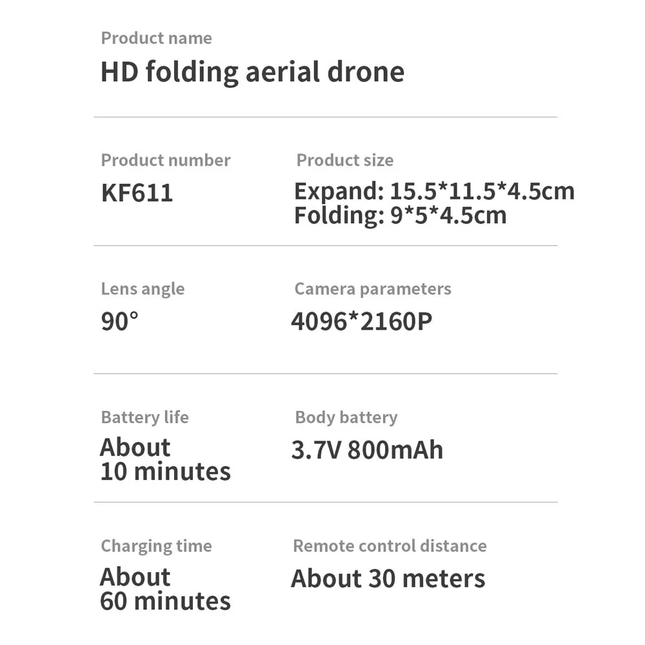Select the 'Folding: 9*5*4.5cm' dimension line
Viewport: 645px width, 645px height.
tap(401, 215)
